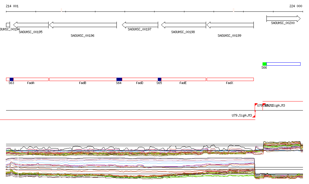This screenshot has width=309, height=184.
Task: Click the U79.SigA.M3 promoter label
Action: (242, 115)
